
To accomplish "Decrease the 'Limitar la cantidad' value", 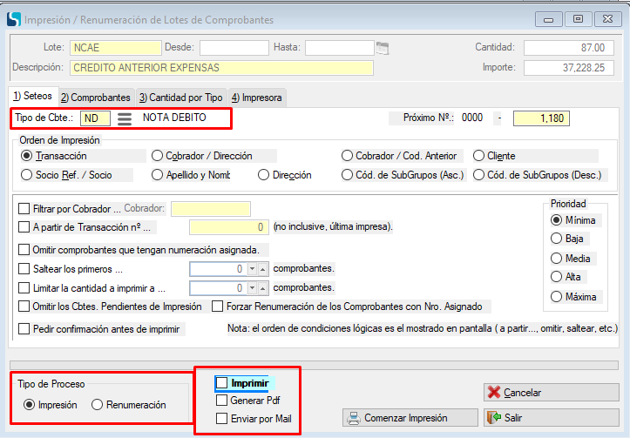I will [251, 287].
